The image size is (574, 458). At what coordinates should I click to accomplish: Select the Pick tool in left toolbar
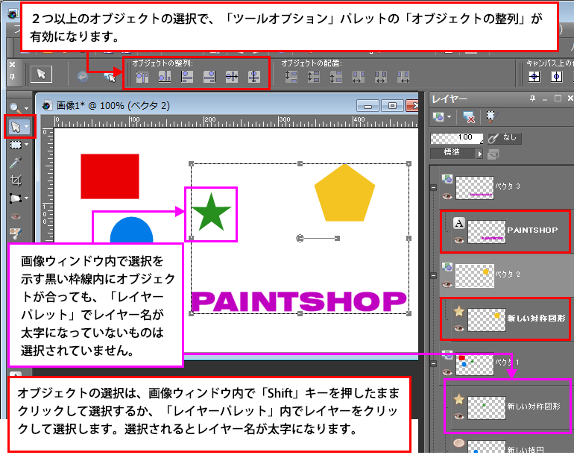[16, 127]
